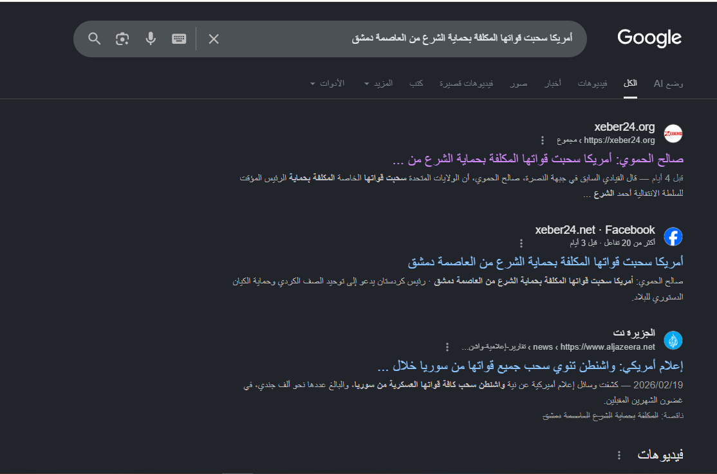Click the فيديوهات section heading

pos(660,455)
